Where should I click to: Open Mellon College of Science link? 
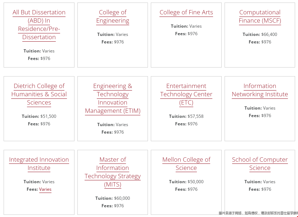186,164
